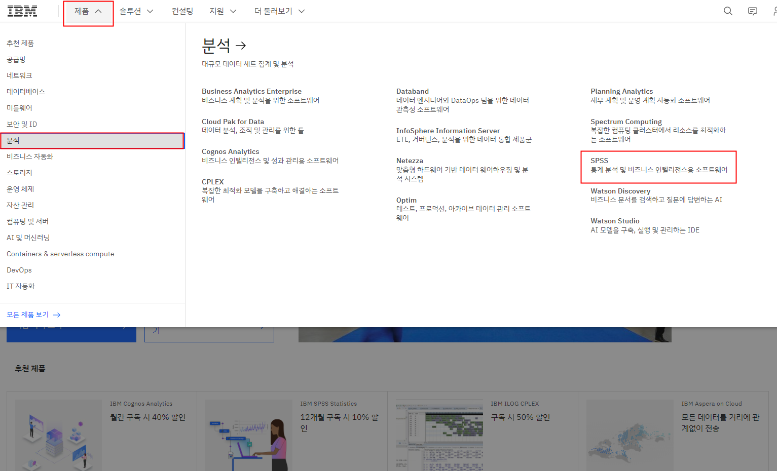Select 공급망 category

(16, 59)
